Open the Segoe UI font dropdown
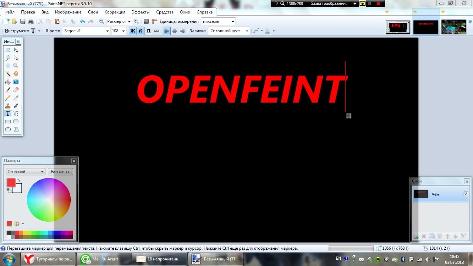Viewport: 473px width, 266px height. click(x=108, y=31)
